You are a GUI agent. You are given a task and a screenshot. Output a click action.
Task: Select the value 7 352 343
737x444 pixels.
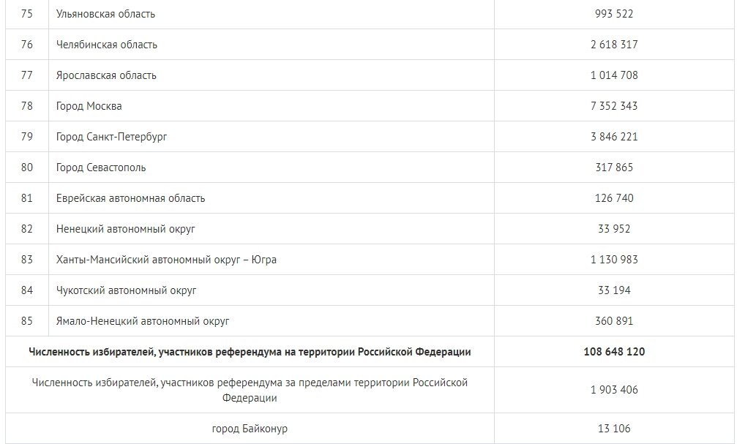tap(614, 106)
